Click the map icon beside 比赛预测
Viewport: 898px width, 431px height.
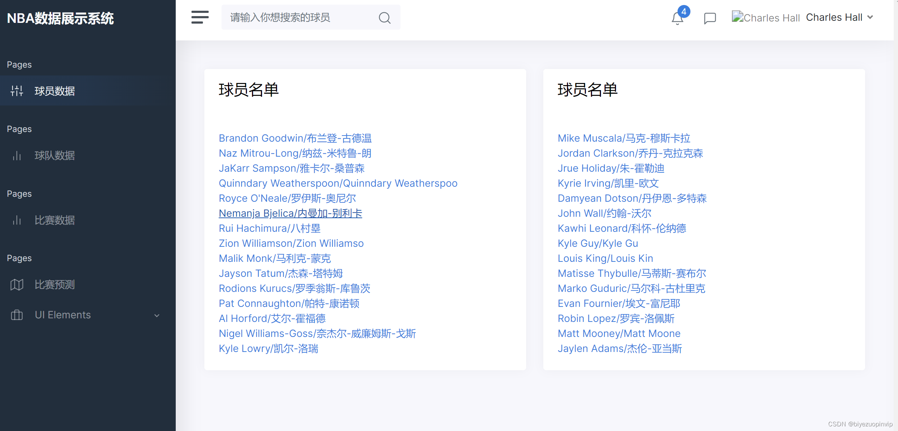[17, 285]
